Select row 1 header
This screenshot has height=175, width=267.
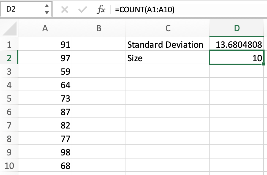click(9, 45)
